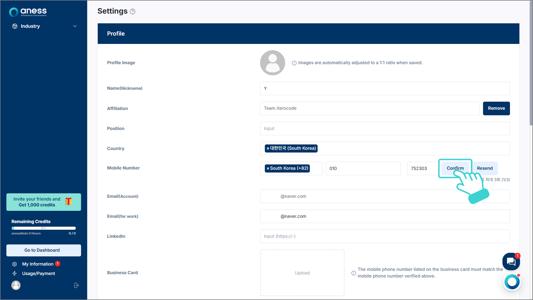Image resolution: width=533 pixels, height=300 pixels.
Task: Open the mobile country code dropdown
Action: (x=316, y=168)
